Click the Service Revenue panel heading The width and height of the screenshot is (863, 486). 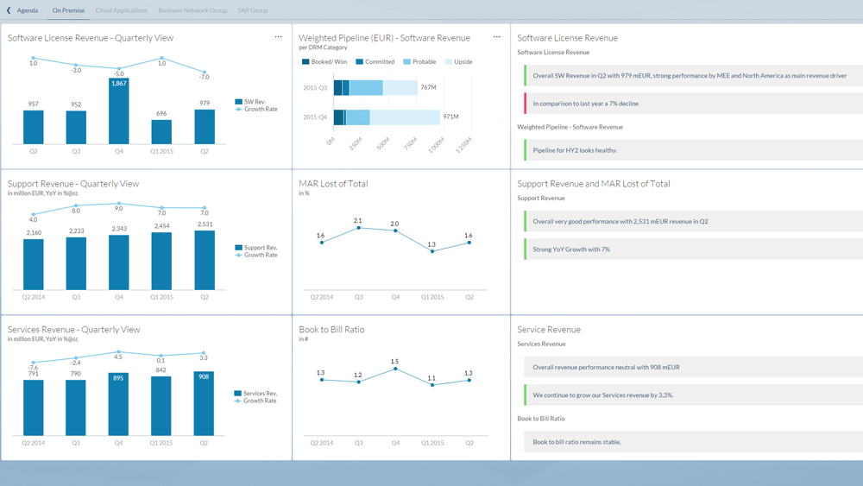click(549, 330)
